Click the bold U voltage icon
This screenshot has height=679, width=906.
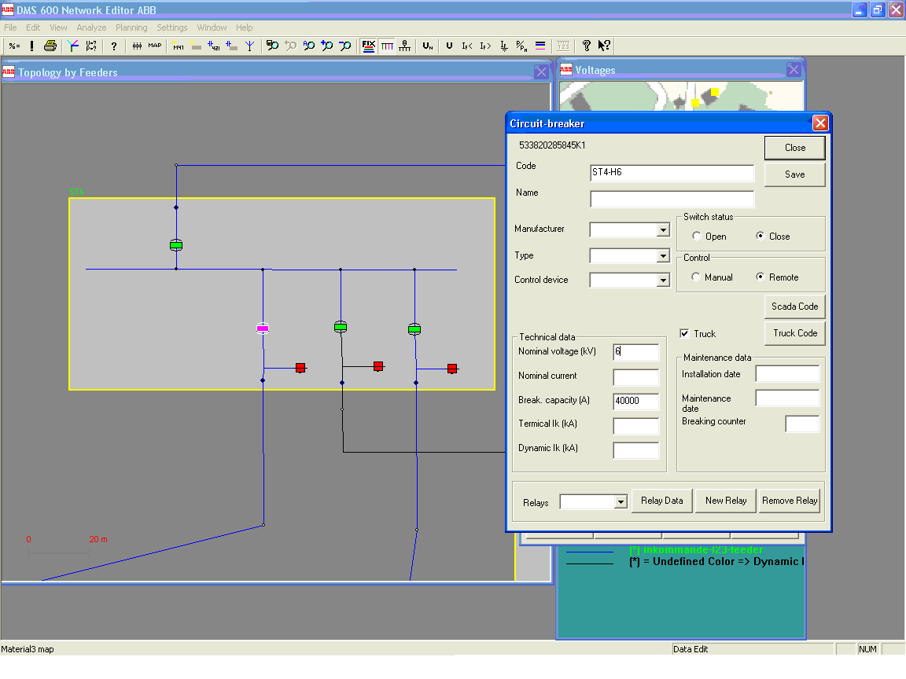pos(449,46)
